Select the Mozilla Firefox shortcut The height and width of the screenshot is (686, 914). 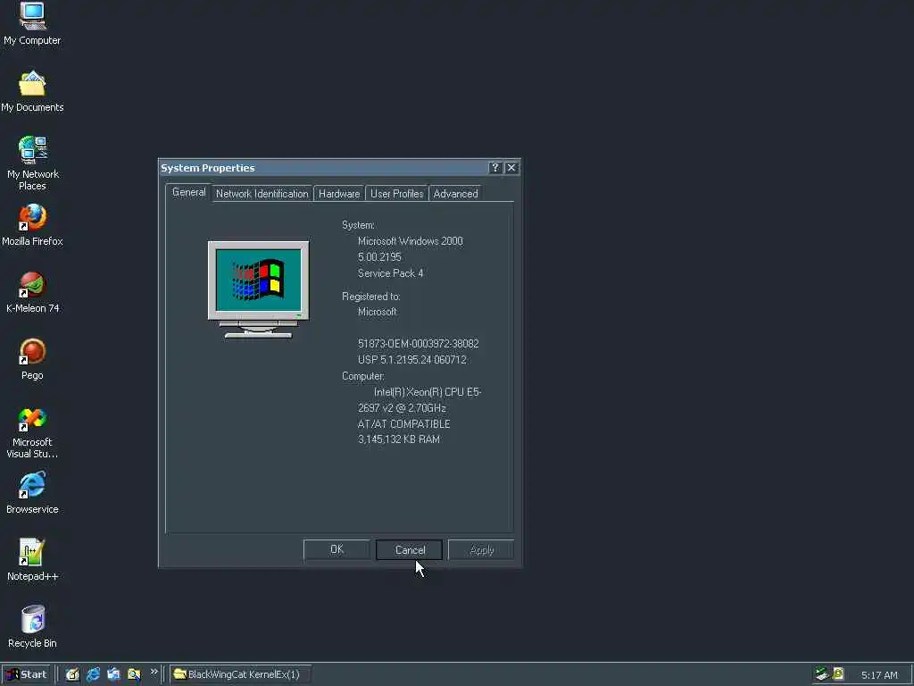click(33, 224)
